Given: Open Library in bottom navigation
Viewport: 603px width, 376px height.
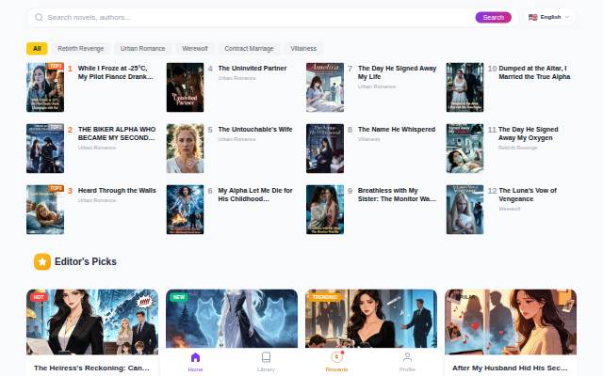Looking at the screenshot, I should point(266,362).
